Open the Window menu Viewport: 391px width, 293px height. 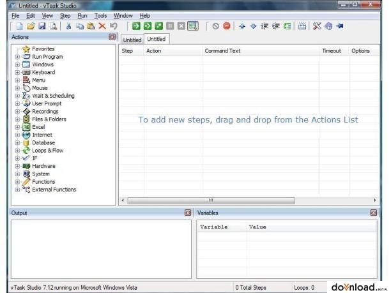tap(123, 16)
